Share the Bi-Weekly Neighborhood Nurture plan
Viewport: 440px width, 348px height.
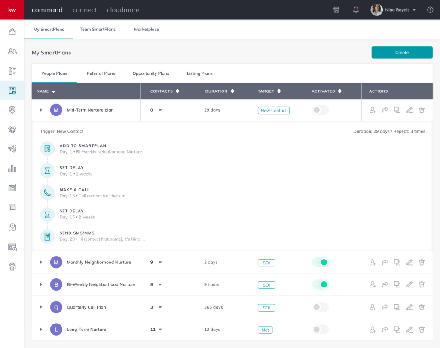click(385, 284)
